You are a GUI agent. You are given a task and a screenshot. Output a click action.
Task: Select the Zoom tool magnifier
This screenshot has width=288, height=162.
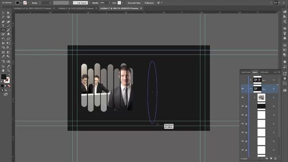pos(8,71)
